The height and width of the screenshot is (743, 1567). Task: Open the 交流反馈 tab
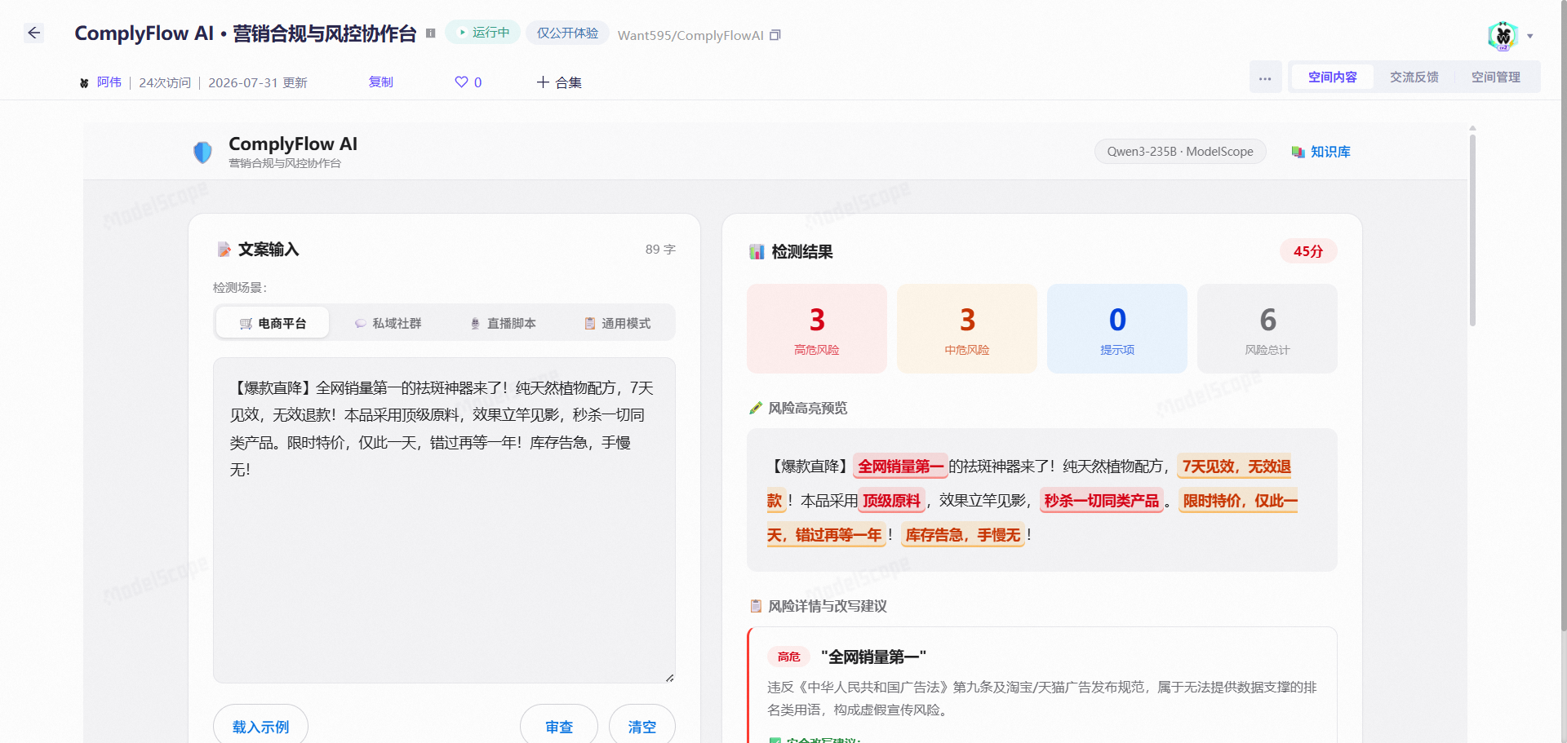[1414, 77]
